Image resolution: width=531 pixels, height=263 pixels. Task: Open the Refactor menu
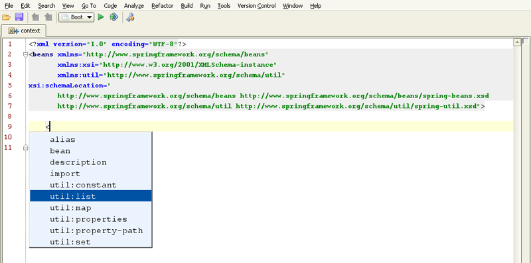click(162, 6)
